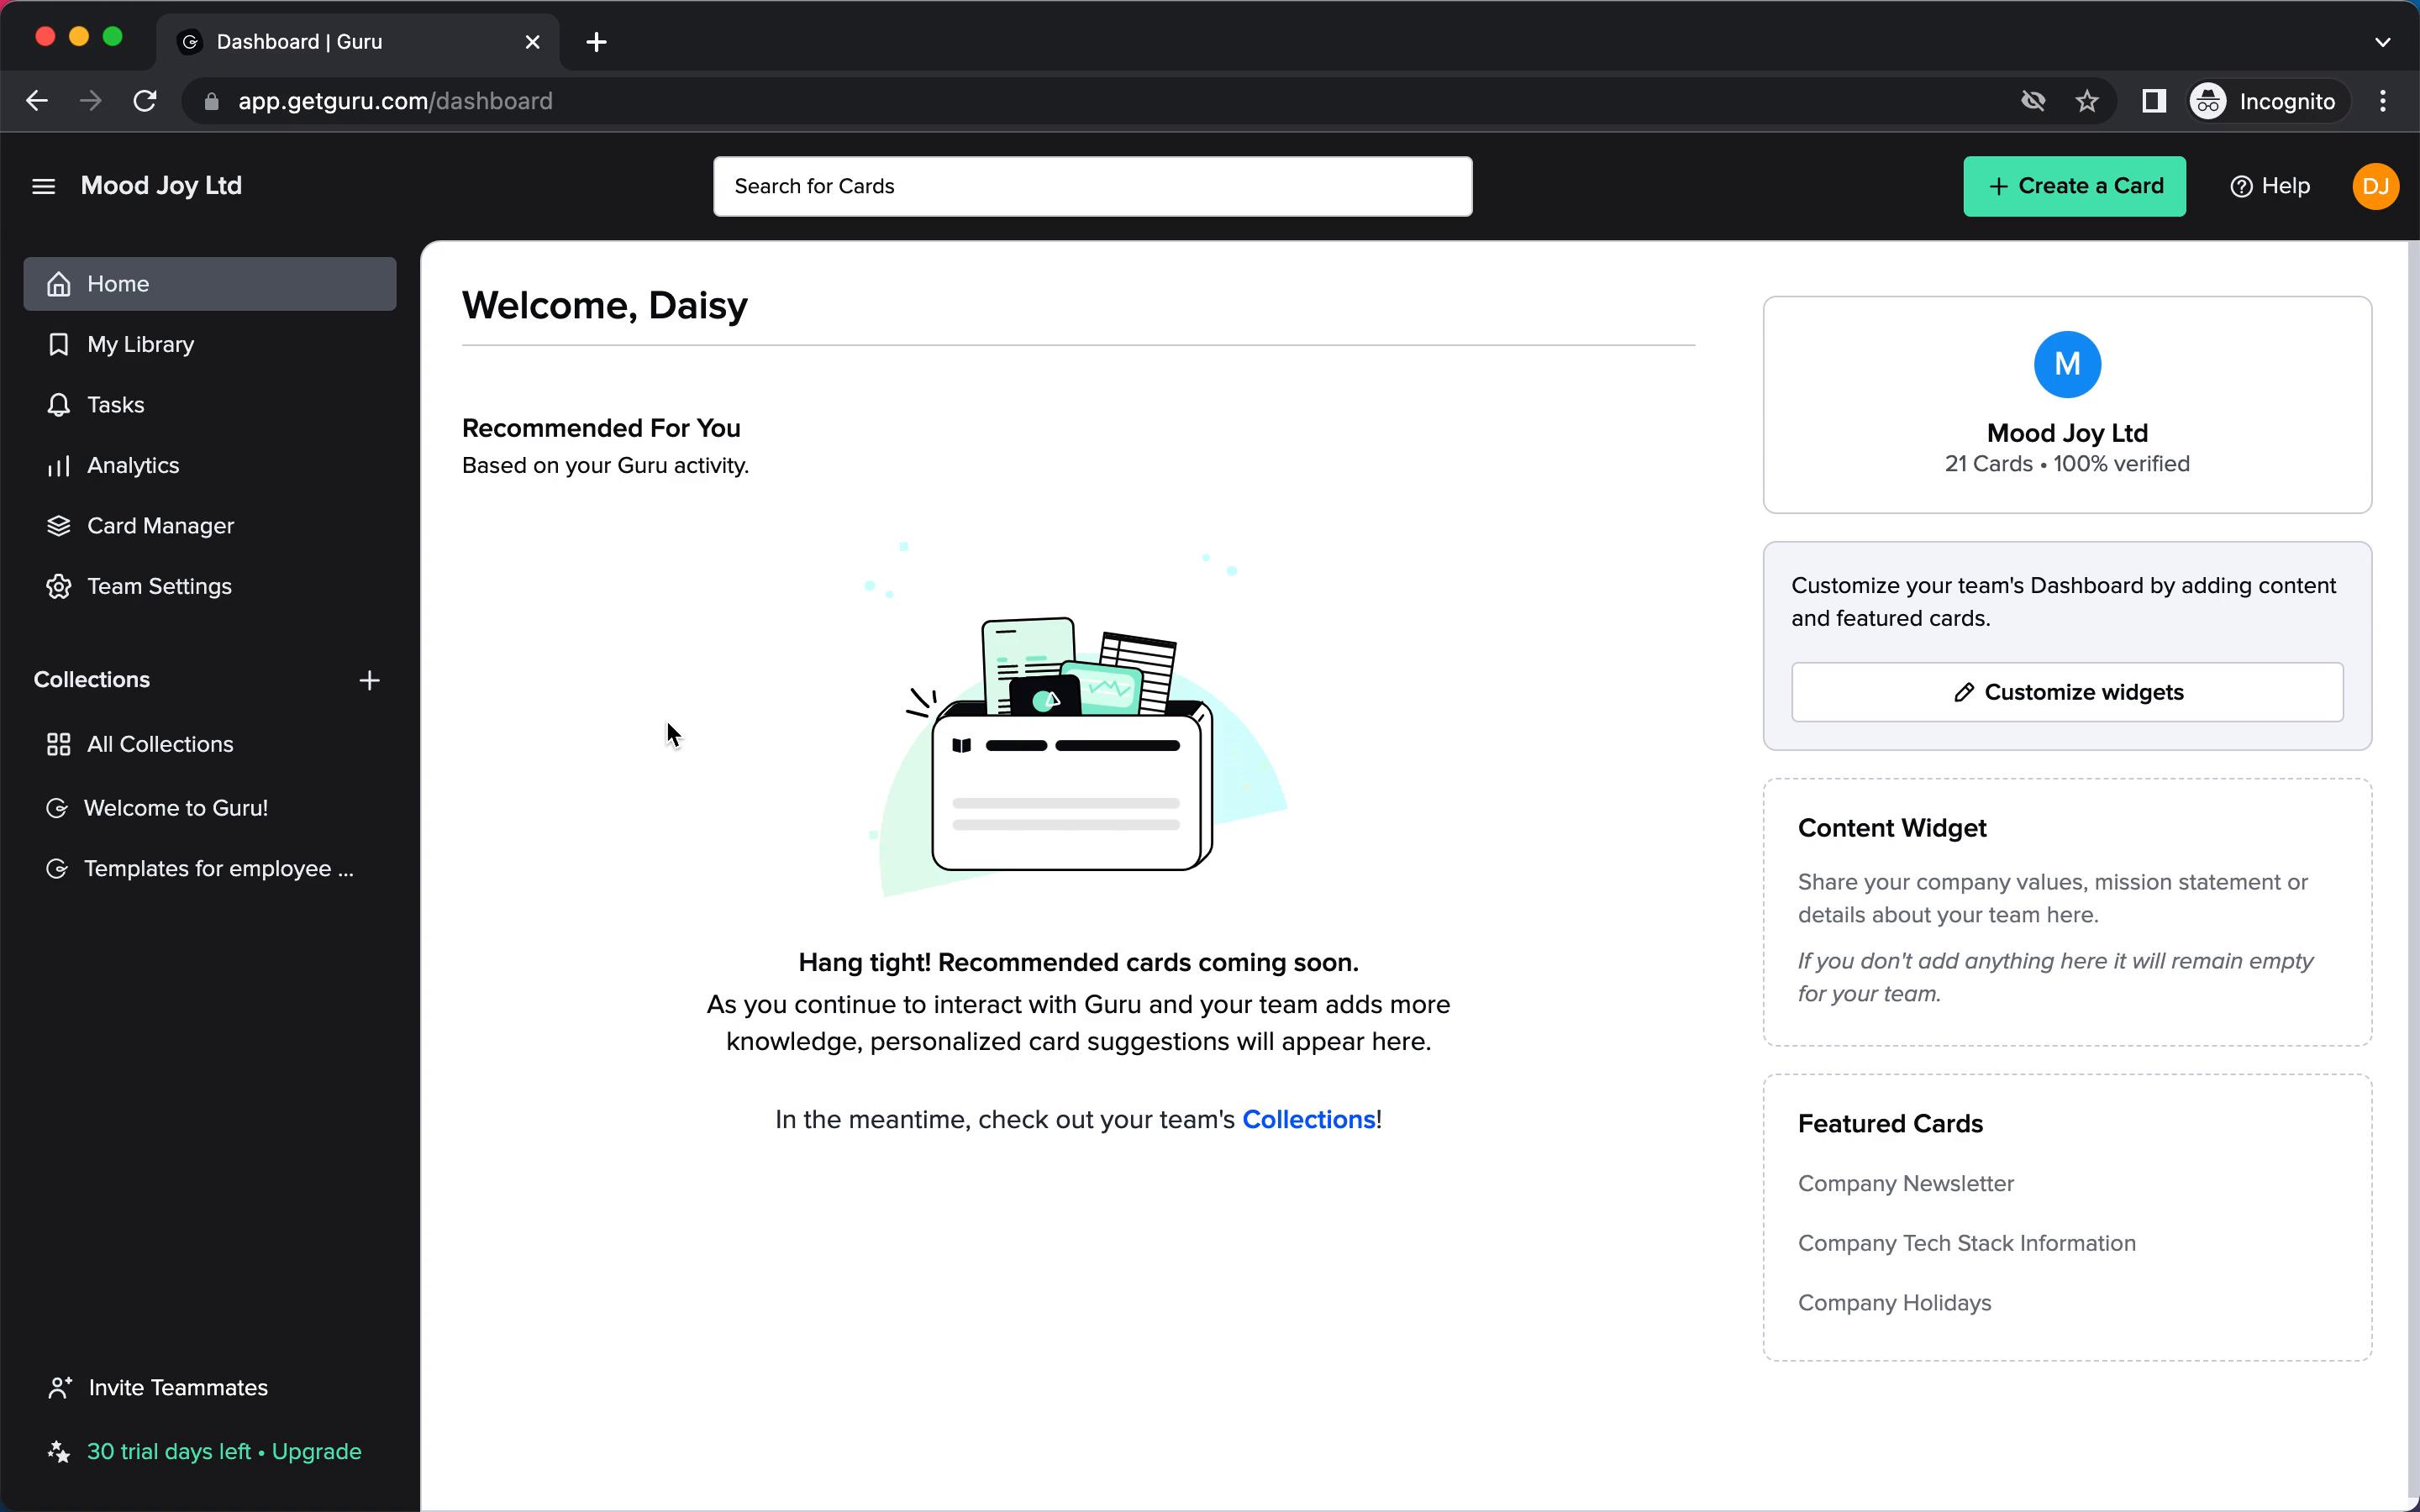Click Collections hyperlink in main content
2420x1512 pixels.
click(x=1307, y=1118)
